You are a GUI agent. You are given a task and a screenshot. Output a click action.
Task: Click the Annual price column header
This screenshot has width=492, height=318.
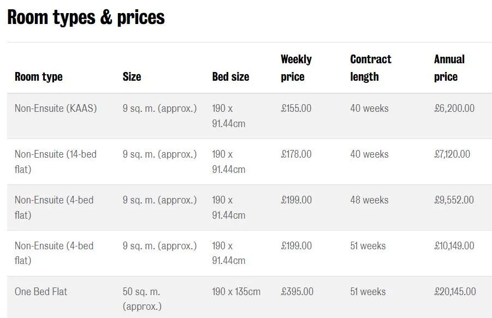(x=449, y=68)
